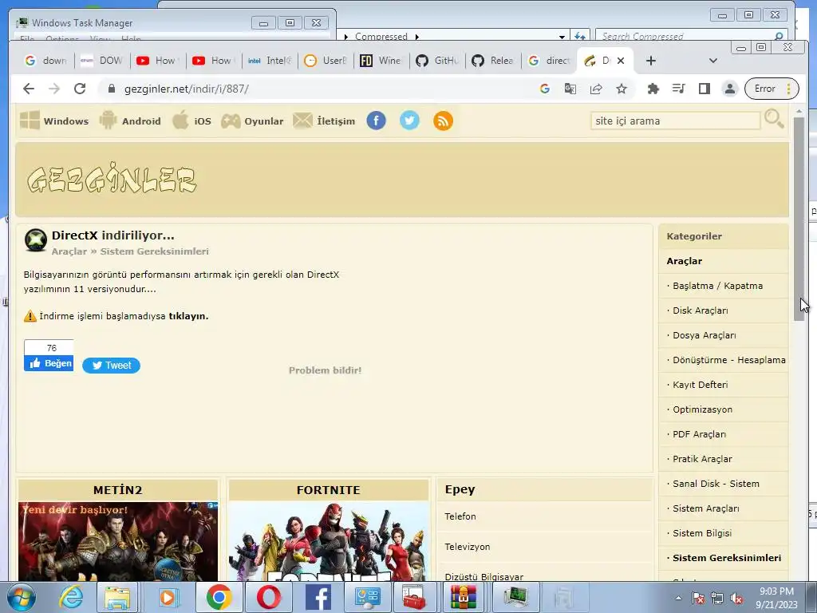This screenshot has height=613, width=817.
Task: Open the Android category on Gezginler
Action: [130, 121]
